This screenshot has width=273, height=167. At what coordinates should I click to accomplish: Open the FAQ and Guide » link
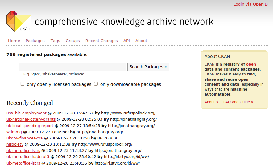pos(238,102)
